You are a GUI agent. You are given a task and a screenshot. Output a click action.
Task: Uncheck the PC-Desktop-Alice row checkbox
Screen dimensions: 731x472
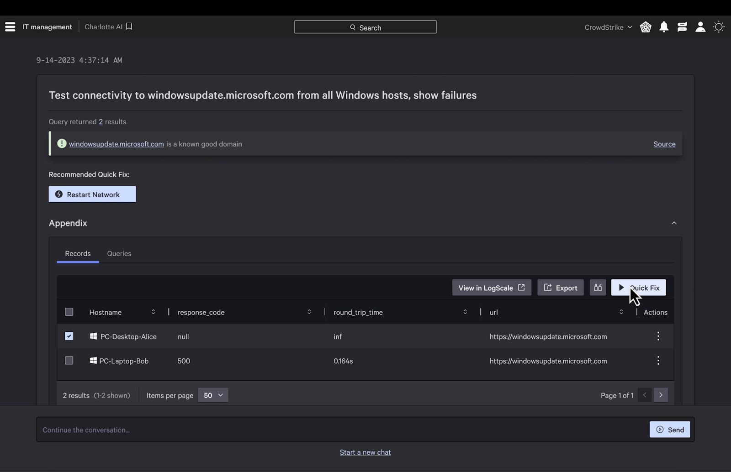[x=69, y=336]
